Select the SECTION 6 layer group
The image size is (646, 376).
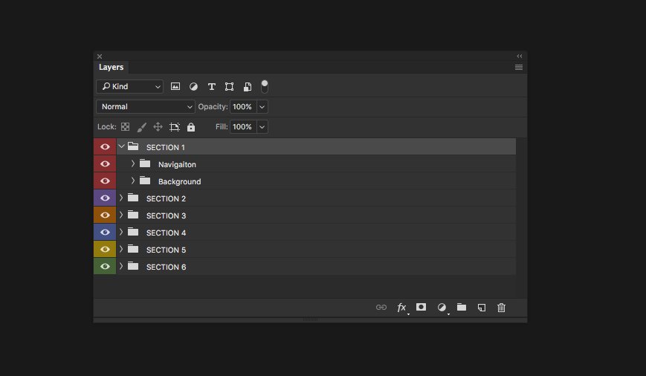tap(316, 267)
